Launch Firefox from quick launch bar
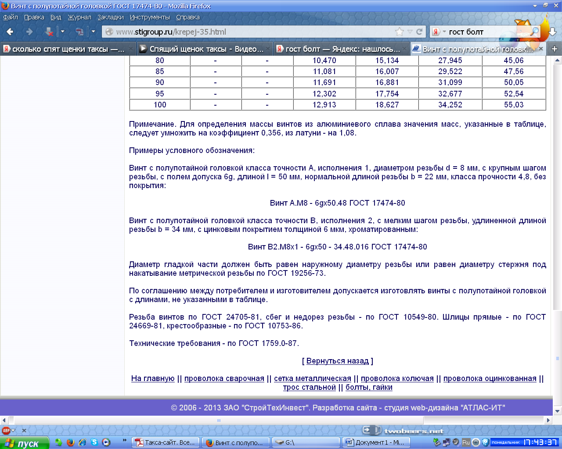 (x=70, y=442)
